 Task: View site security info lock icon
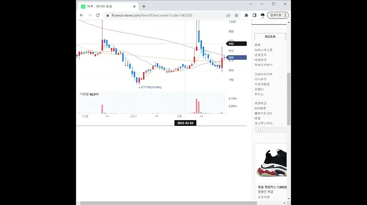pos(108,15)
